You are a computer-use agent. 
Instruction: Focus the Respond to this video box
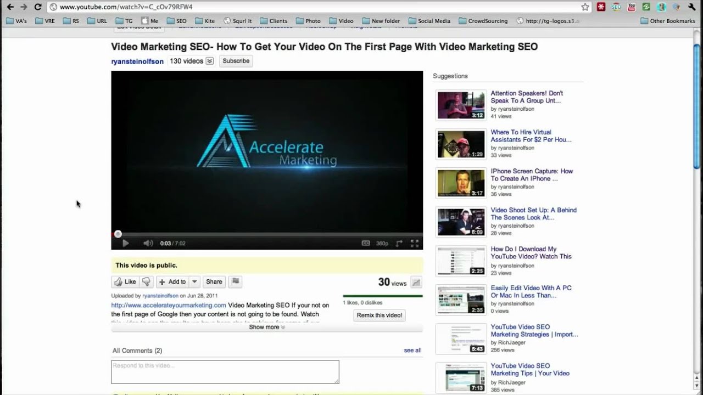click(225, 372)
